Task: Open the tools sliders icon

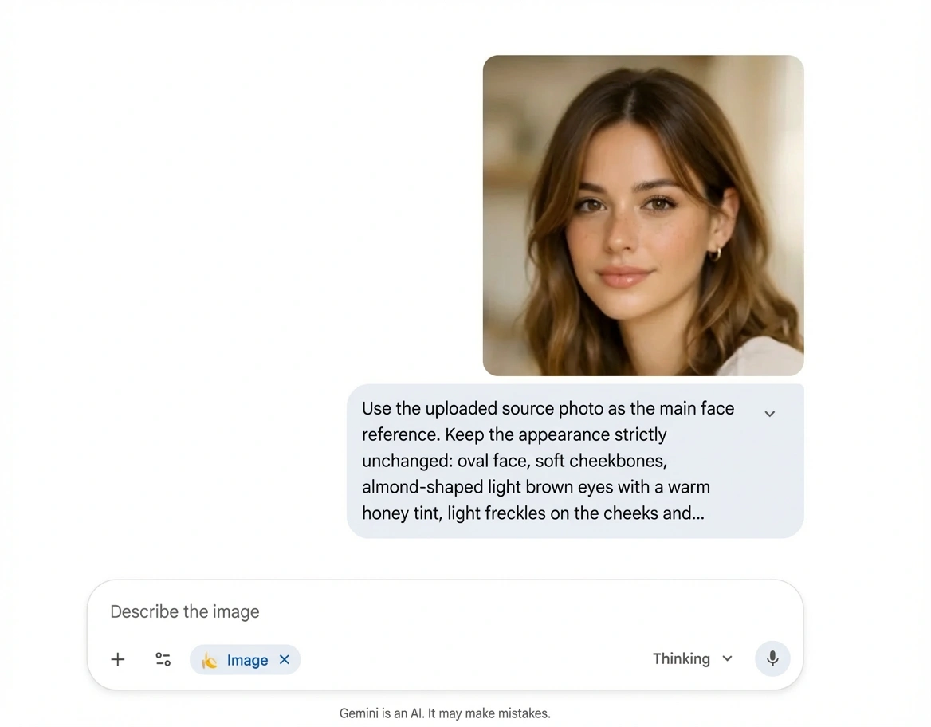Action: [163, 659]
